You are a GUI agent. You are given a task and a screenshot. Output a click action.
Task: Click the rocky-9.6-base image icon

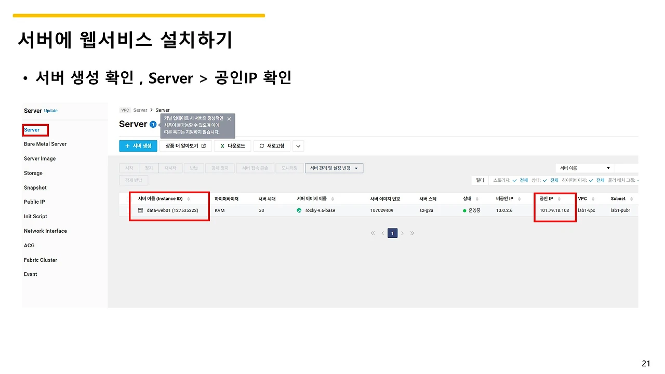click(299, 210)
